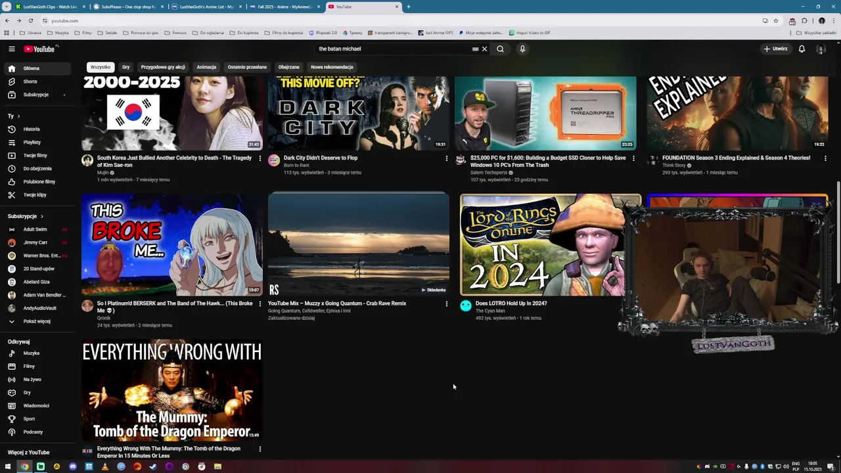Select the Wszystko filter chip
This screenshot has width=841, height=473.
101,67
